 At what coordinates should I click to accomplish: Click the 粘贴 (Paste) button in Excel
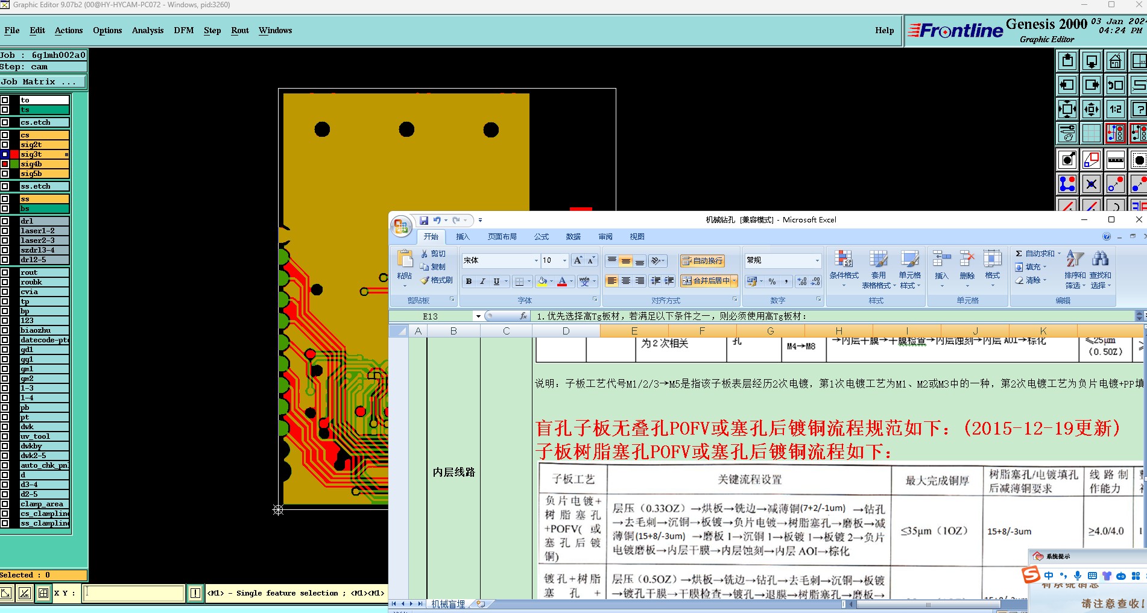point(405,268)
